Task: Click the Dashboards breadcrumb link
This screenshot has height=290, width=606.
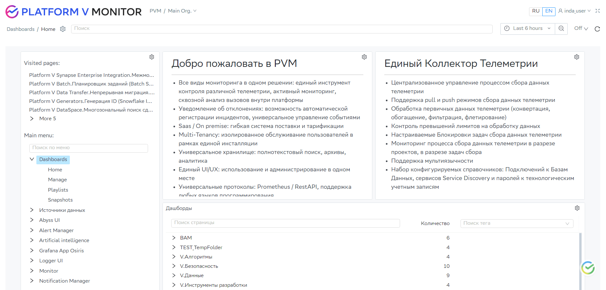Action: click(21, 29)
